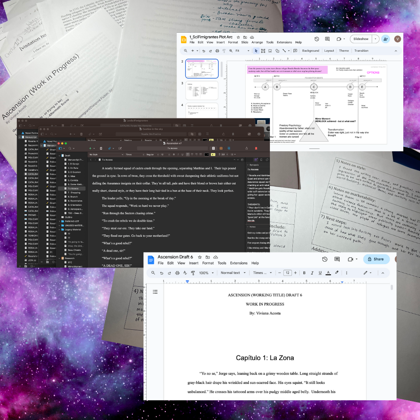Click the Share people icon in Slides
Screen dimensions: 420x420
pyautogui.click(x=385, y=39)
